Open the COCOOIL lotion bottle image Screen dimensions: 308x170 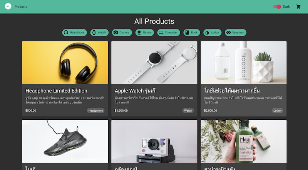click(x=244, y=63)
